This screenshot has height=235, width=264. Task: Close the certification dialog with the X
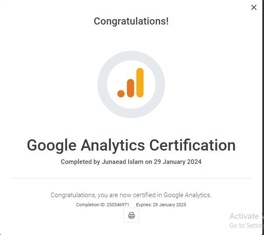tap(254, 7)
